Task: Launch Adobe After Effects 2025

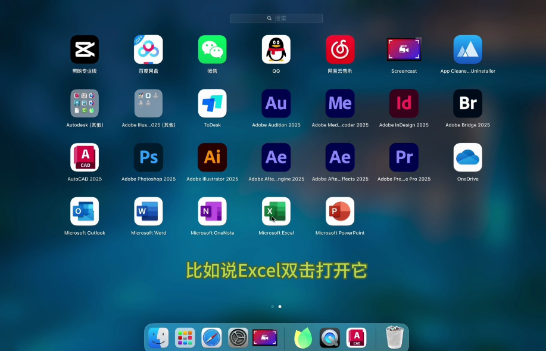Action: pyautogui.click(x=340, y=157)
